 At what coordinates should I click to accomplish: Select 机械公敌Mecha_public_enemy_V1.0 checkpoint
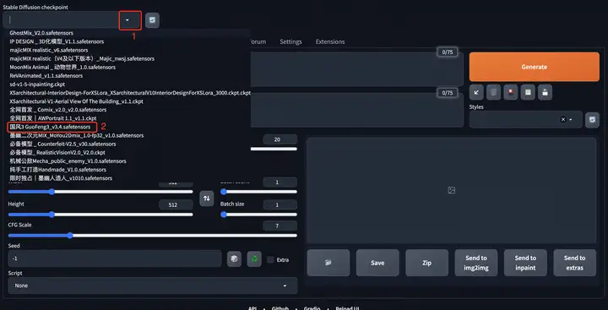click(68, 161)
